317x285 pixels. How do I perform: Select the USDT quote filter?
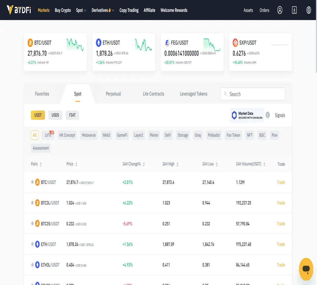38,115
